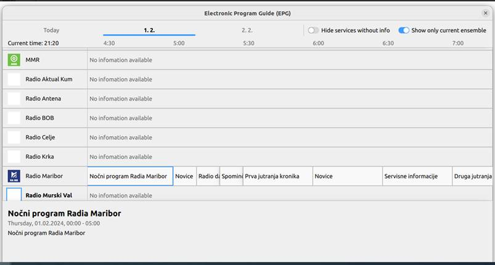Select the Novice program at 5:00
Screen dimensions: 495x265
(185, 176)
